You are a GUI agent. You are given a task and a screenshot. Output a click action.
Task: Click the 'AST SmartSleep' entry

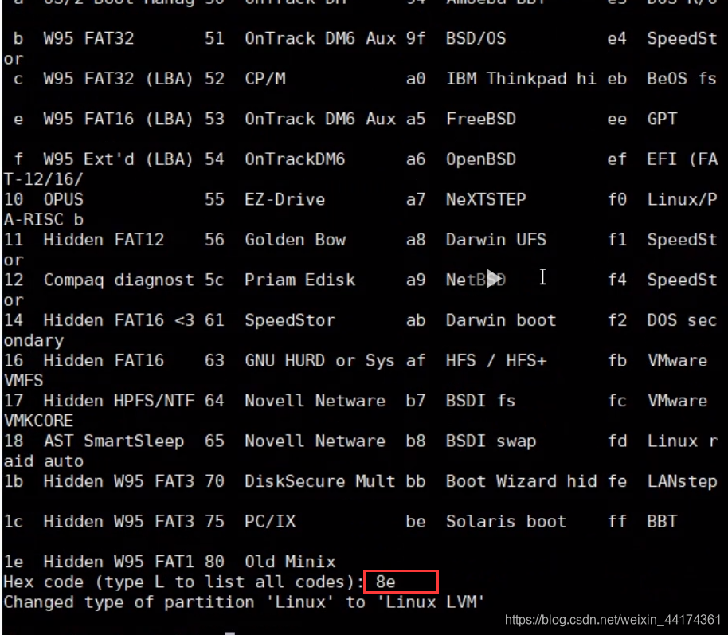tap(114, 441)
